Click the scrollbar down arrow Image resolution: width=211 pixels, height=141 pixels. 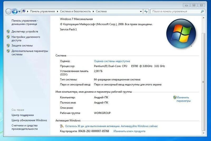203,133
